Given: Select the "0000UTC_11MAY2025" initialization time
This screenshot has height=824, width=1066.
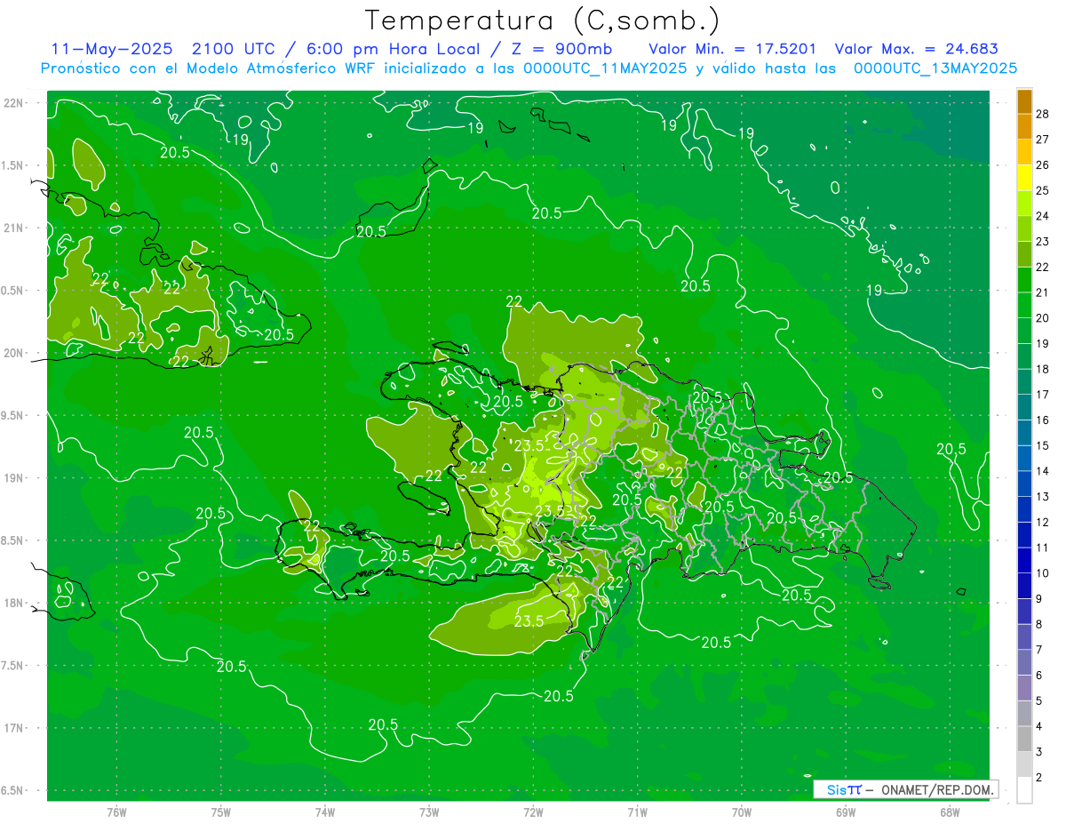Looking at the screenshot, I should pyautogui.click(x=605, y=68).
